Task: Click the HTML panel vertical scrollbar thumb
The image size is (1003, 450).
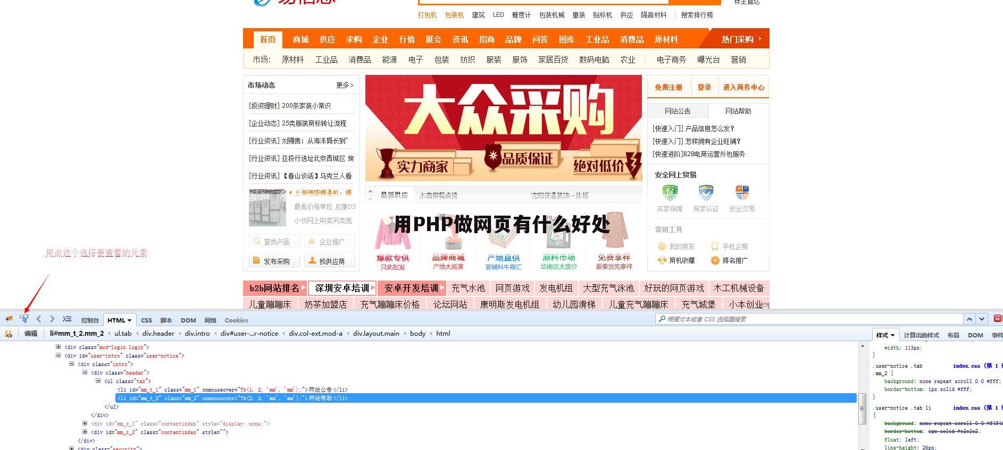Action: click(x=862, y=408)
